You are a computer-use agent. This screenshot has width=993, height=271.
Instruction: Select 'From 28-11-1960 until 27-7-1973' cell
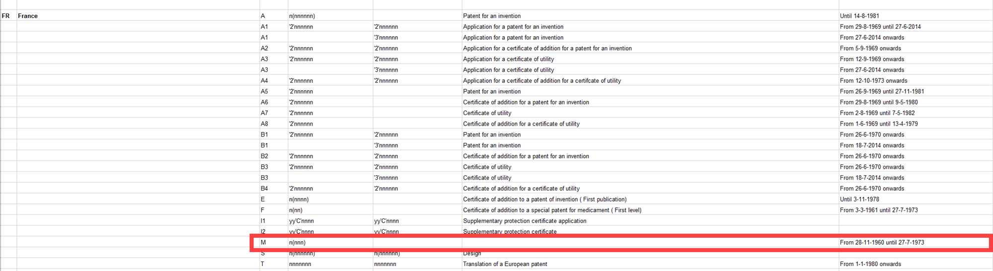point(881,243)
